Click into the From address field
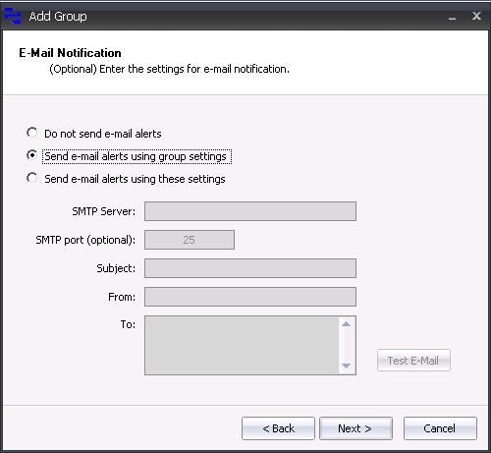The width and height of the screenshot is (491, 453). (250, 297)
